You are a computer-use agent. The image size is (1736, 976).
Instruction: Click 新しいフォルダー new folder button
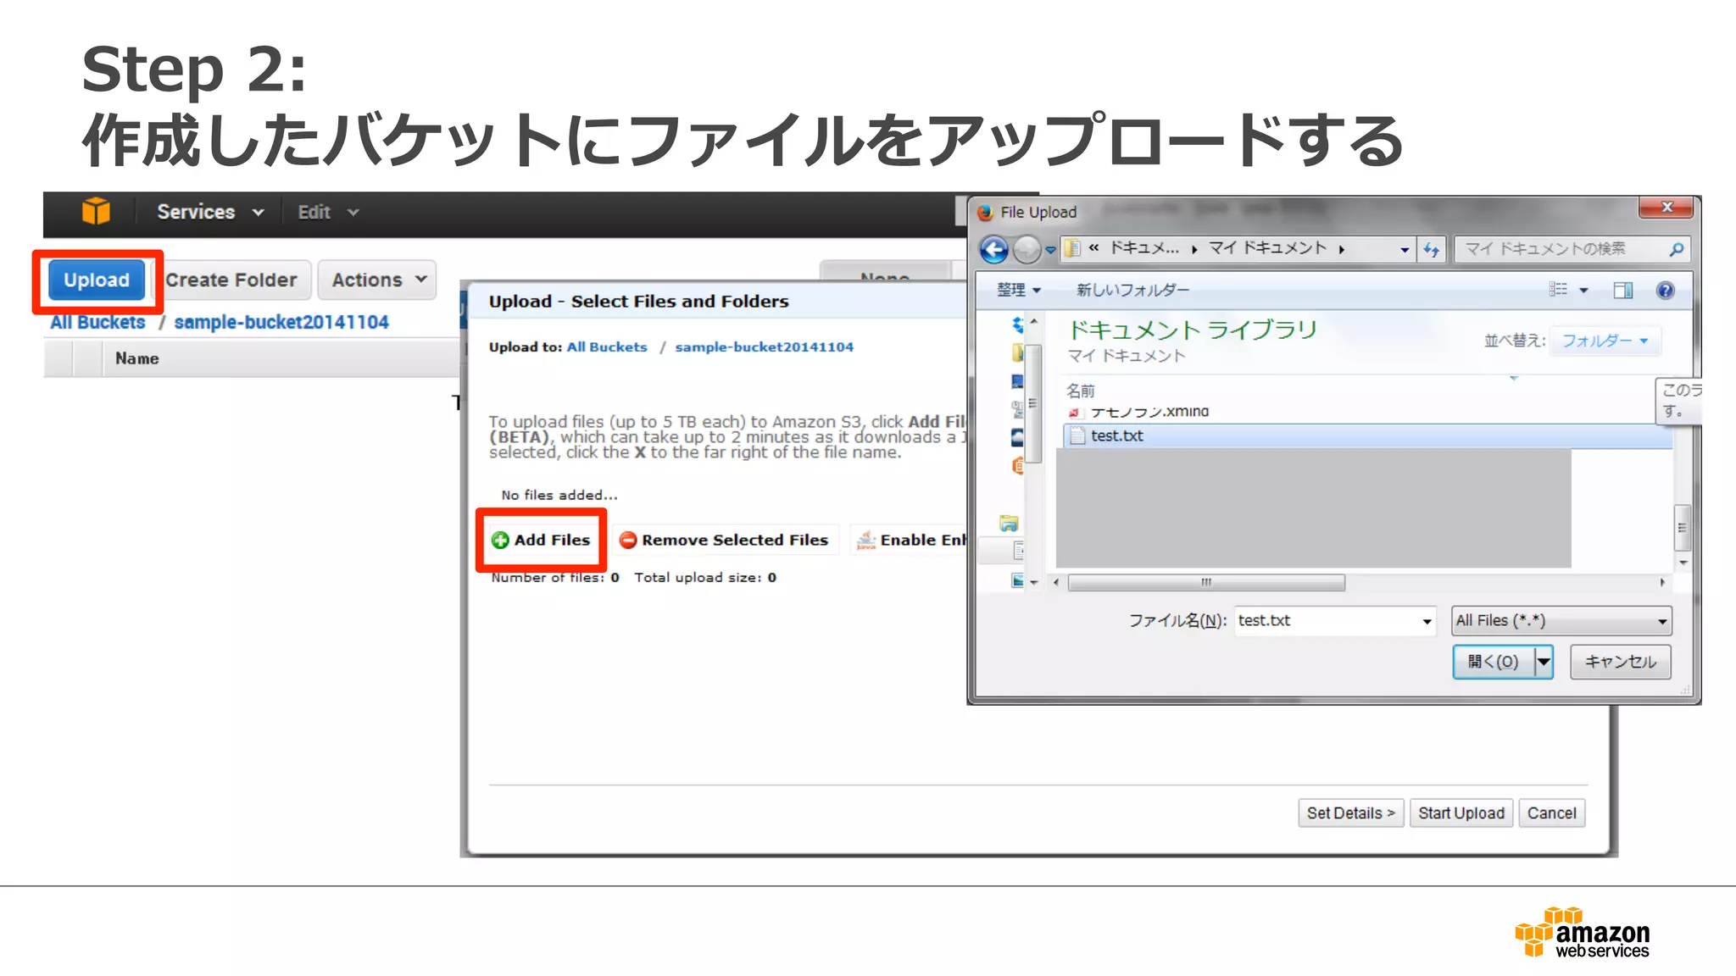point(1132,290)
